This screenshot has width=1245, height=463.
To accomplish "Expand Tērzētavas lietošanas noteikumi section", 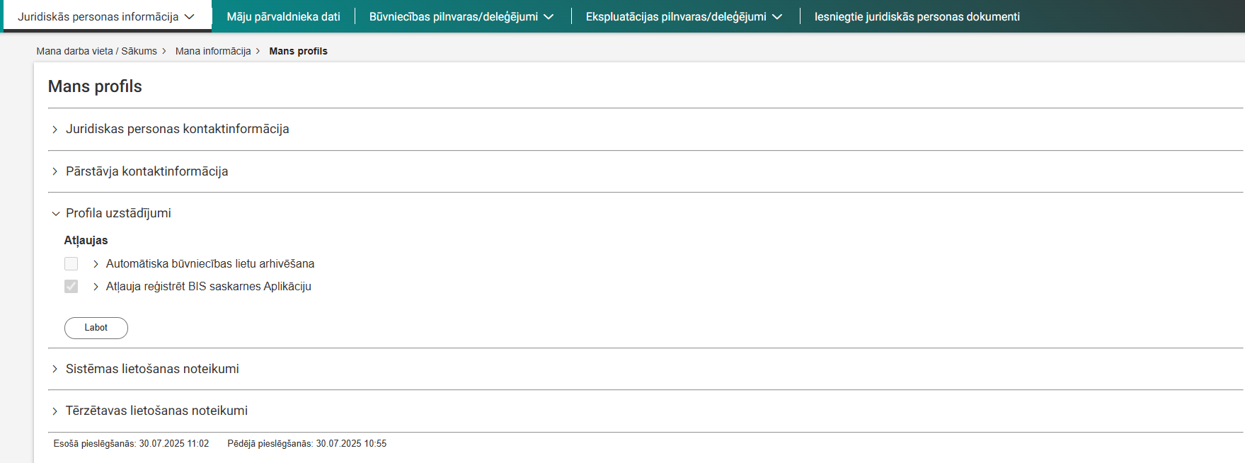I will point(156,411).
